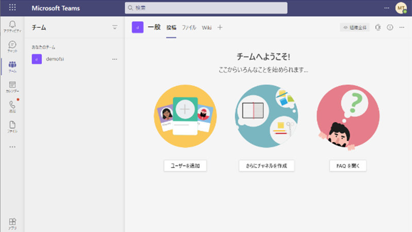Open channel info icon
The width and height of the screenshot is (412, 232).
[390, 27]
